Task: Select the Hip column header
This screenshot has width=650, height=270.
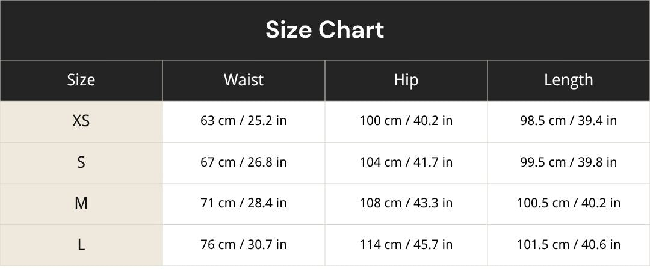Action: tap(406, 81)
